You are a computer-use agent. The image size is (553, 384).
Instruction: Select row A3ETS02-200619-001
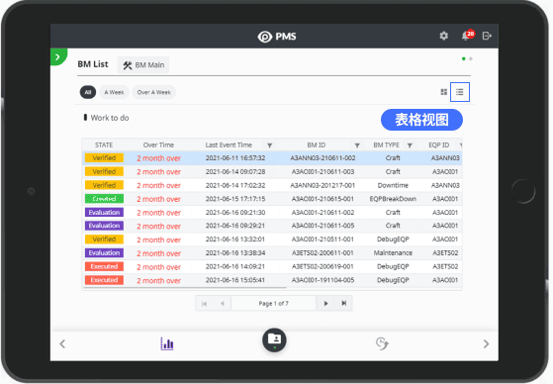(272, 266)
